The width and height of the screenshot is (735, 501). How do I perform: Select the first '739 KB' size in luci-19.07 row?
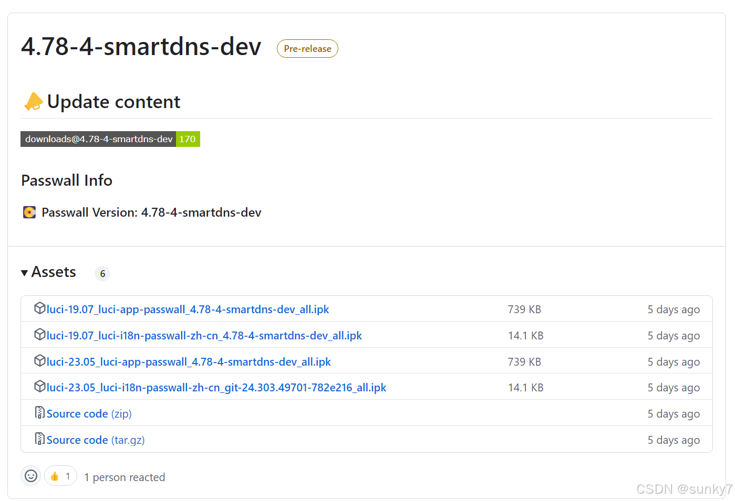click(524, 310)
